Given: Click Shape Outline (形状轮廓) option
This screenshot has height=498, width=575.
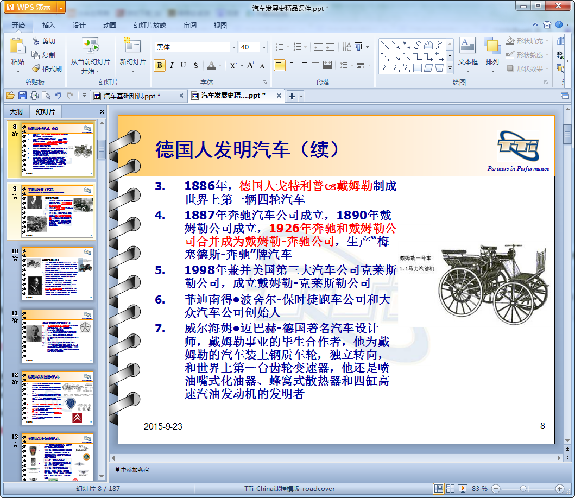Looking at the screenshot, I should point(527,55).
